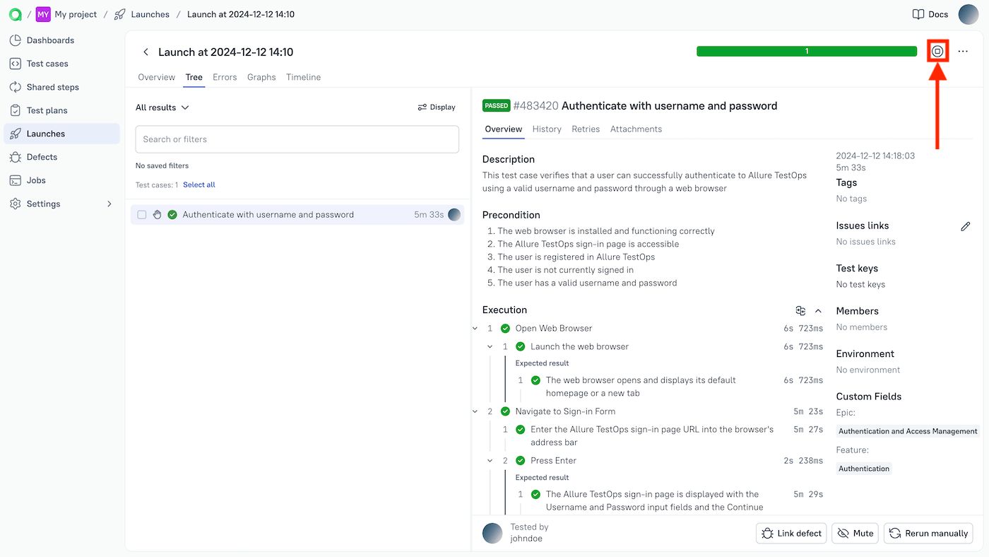Image resolution: width=989 pixels, height=557 pixels.
Task: Switch to the Timeline tab
Action: [303, 77]
